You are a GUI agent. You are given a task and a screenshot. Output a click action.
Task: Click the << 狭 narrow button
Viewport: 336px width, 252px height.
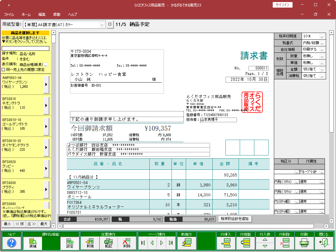(20, 224)
